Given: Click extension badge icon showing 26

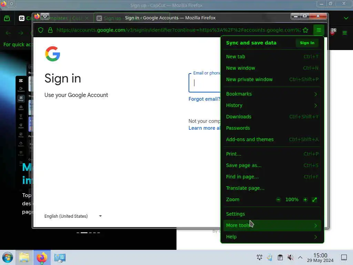Looking at the screenshot, I should 333,31.
